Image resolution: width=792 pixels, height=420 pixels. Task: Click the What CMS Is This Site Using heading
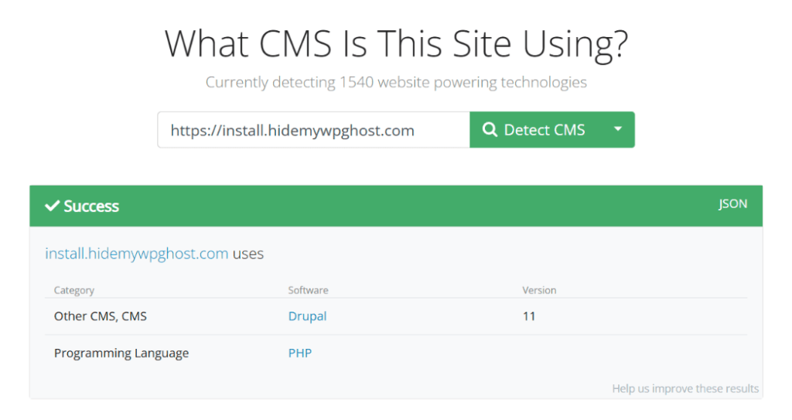click(x=396, y=44)
